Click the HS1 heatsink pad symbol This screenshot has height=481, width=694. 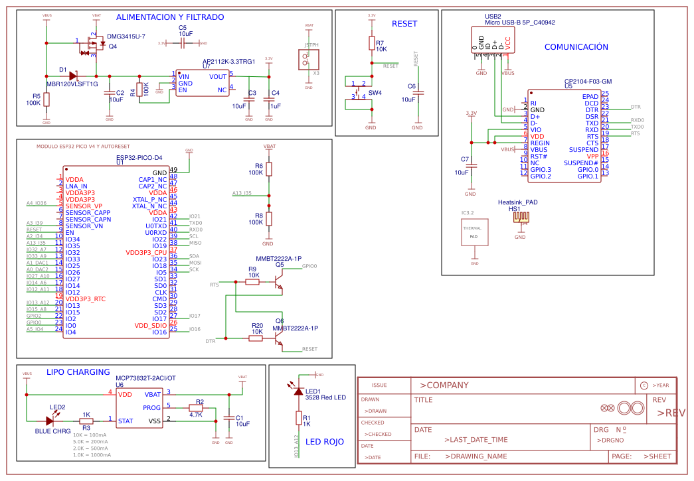point(521,217)
